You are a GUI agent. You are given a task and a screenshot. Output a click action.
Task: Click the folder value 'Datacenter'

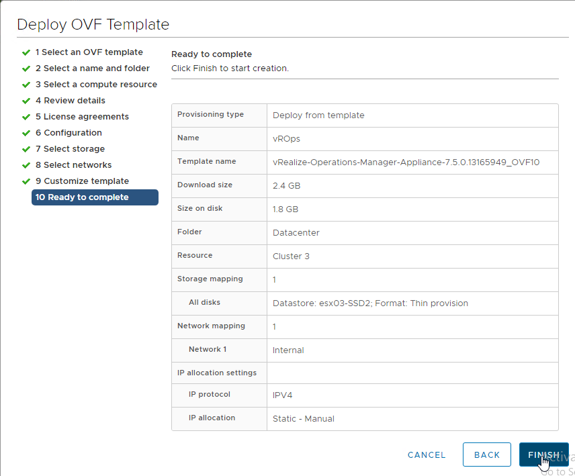296,233
